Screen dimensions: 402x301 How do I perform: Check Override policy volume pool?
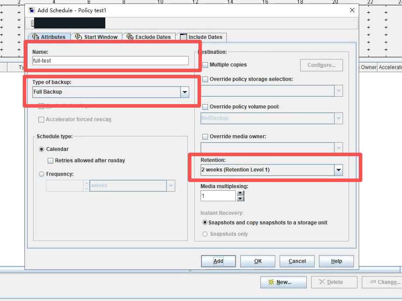(x=205, y=107)
